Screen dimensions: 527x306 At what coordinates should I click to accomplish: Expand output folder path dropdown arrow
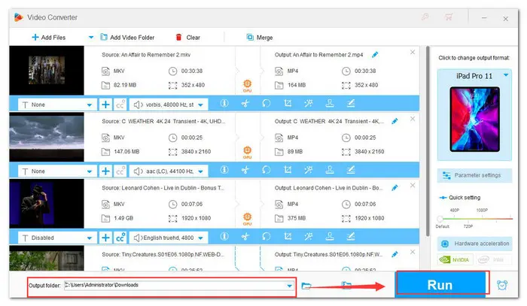[289, 286]
